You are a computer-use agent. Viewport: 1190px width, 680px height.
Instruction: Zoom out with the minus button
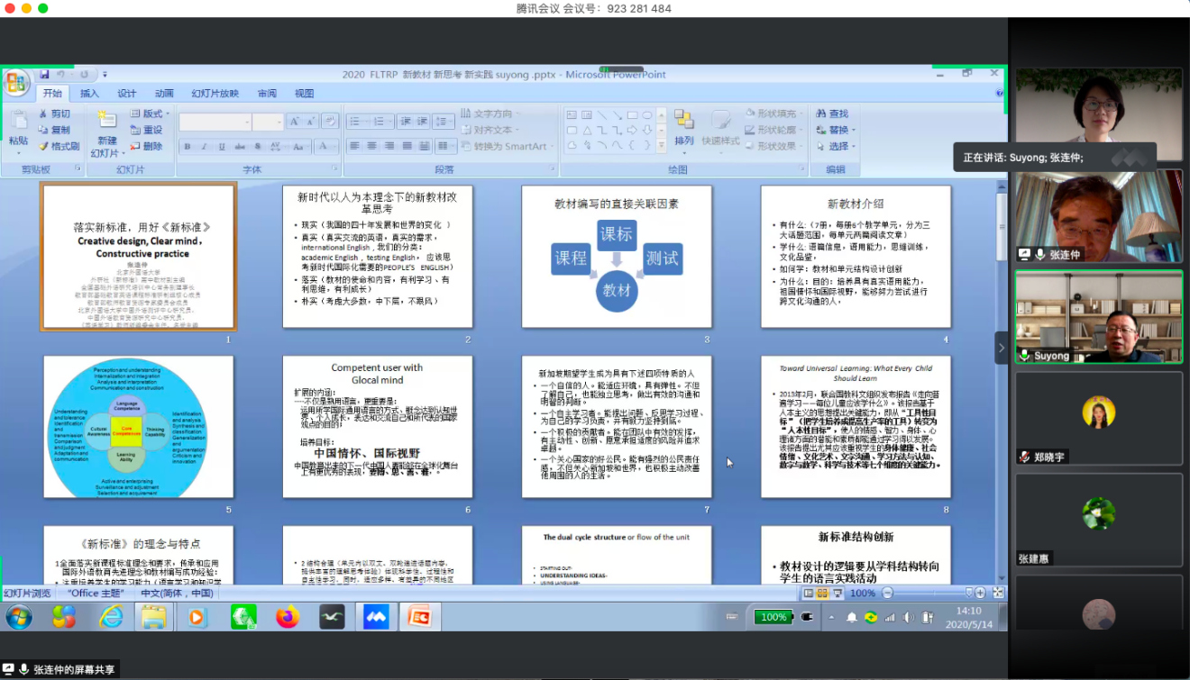(x=887, y=593)
